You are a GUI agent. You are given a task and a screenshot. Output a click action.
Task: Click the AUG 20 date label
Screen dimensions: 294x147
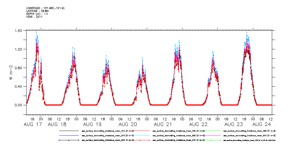click(128, 125)
